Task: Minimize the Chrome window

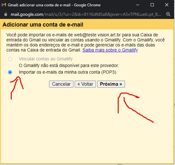Action: coord(138,5)
